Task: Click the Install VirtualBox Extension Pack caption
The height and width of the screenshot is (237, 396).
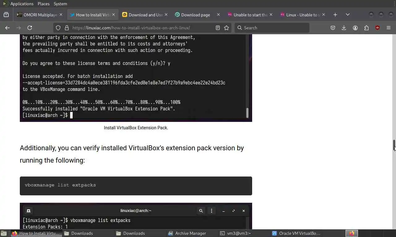Action: click(136, 128)
